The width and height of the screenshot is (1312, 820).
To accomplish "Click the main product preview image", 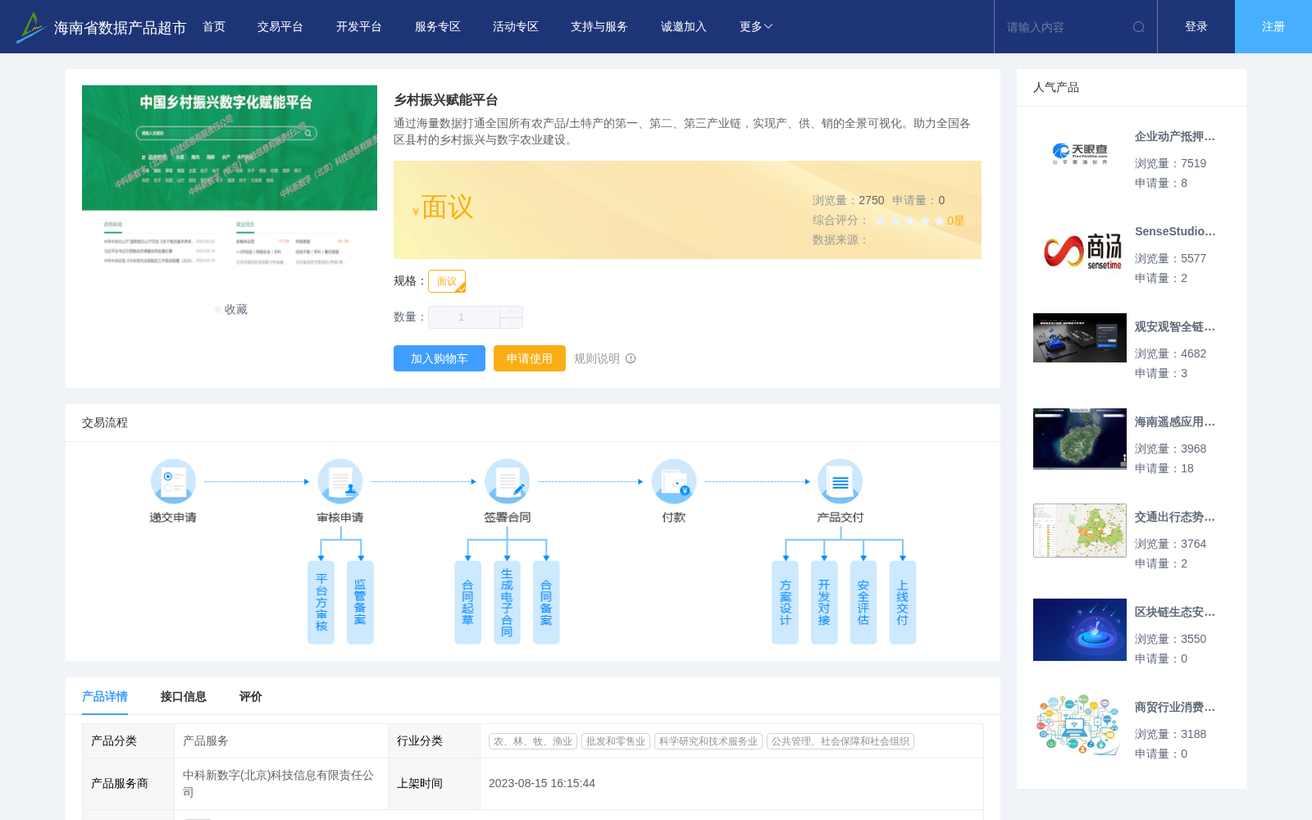I will click(230, 182).
